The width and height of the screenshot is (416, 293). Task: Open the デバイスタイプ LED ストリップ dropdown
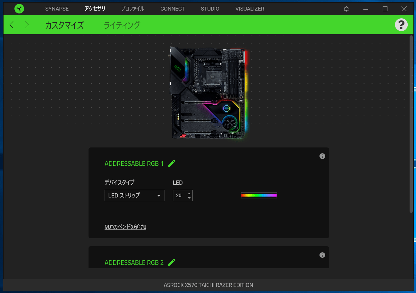point(135,196)
